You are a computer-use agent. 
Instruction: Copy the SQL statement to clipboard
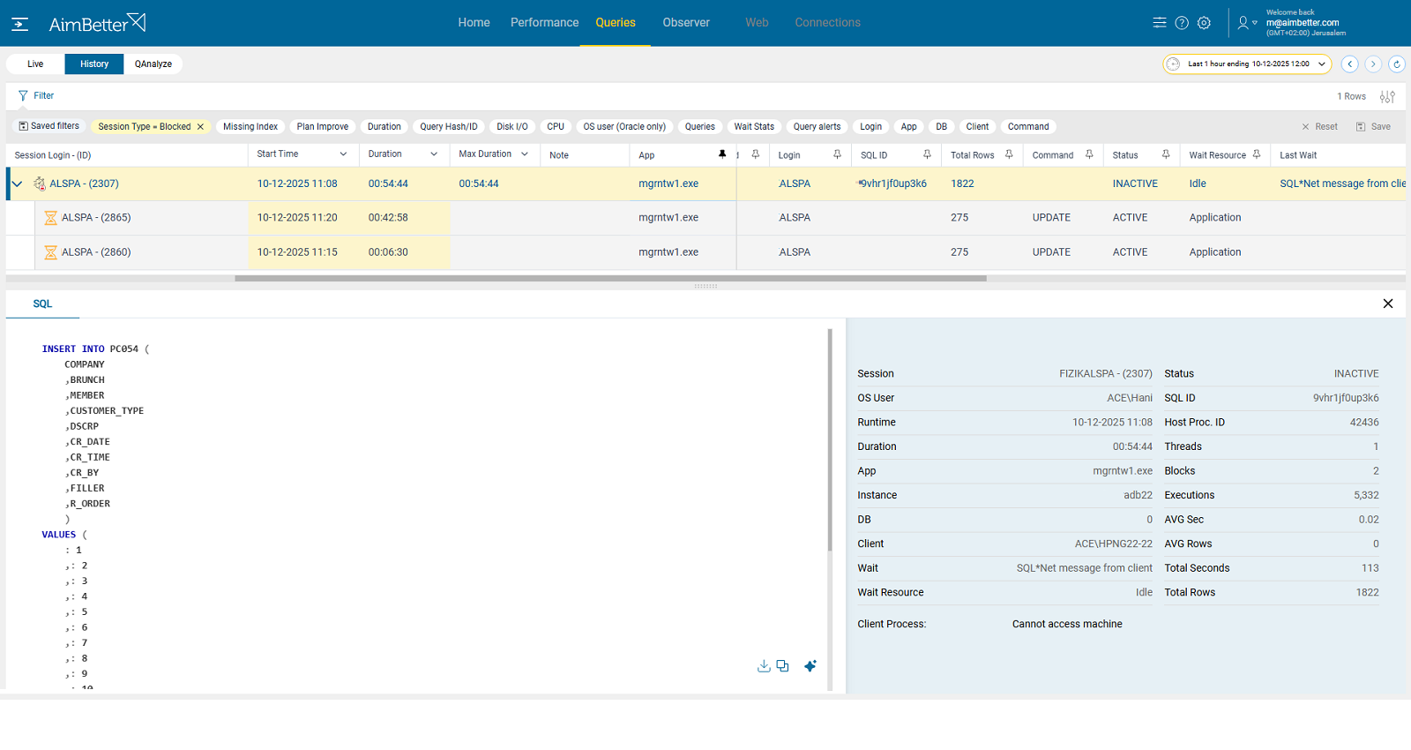[782, 666]
